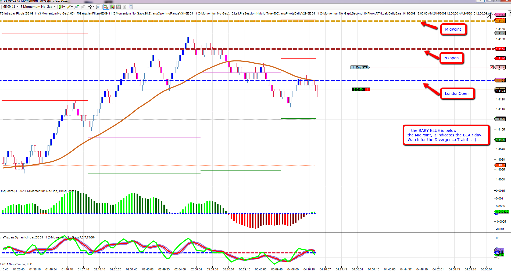This screenshot has width=511, height=272.
Task: Click the candlestick chart style icon
Action: click(x=60, y=7)
